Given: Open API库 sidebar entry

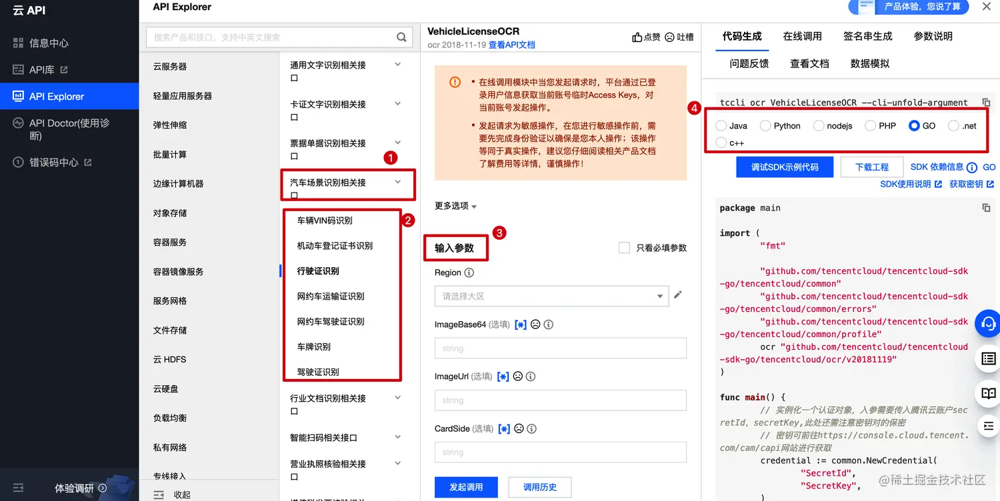Looking at the screenshot, I should [40, 70].
